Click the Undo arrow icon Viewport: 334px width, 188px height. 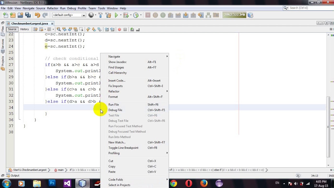point(37,15)
